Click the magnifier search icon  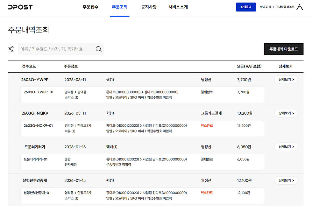[98, 49]
